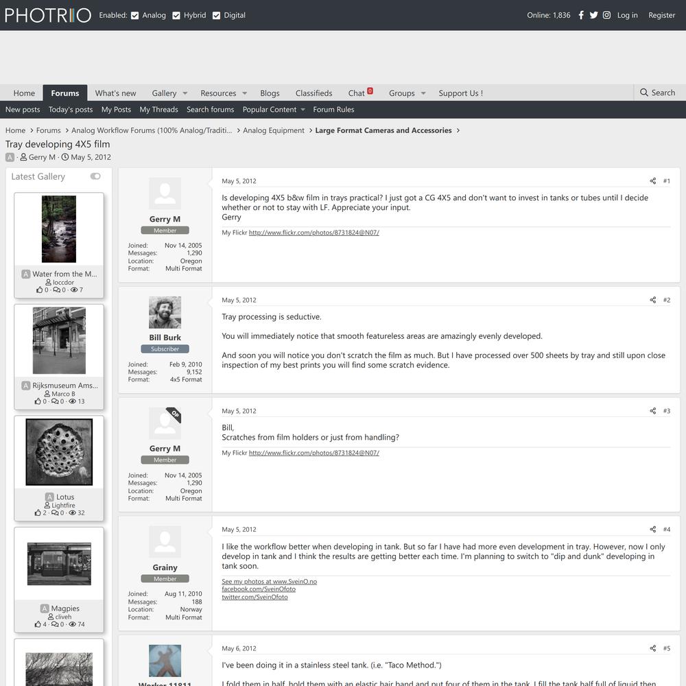Open the Twitter icon in header
This screenshot has width=686, height=686.
pos(593,15)
